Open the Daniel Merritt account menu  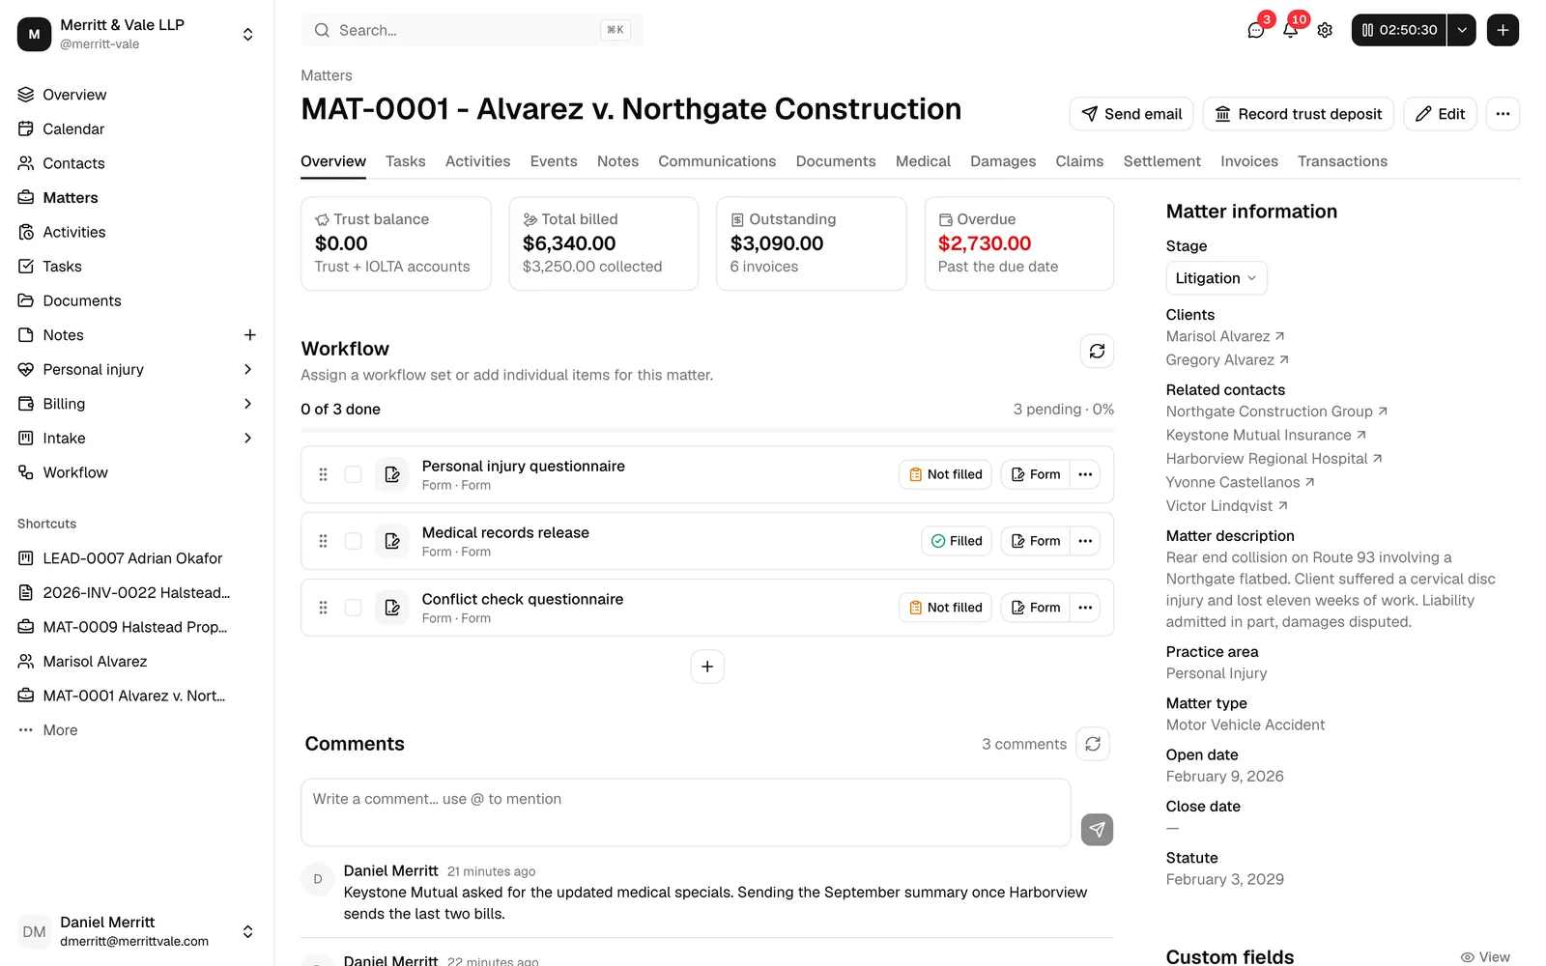click(x=136, y=931)
